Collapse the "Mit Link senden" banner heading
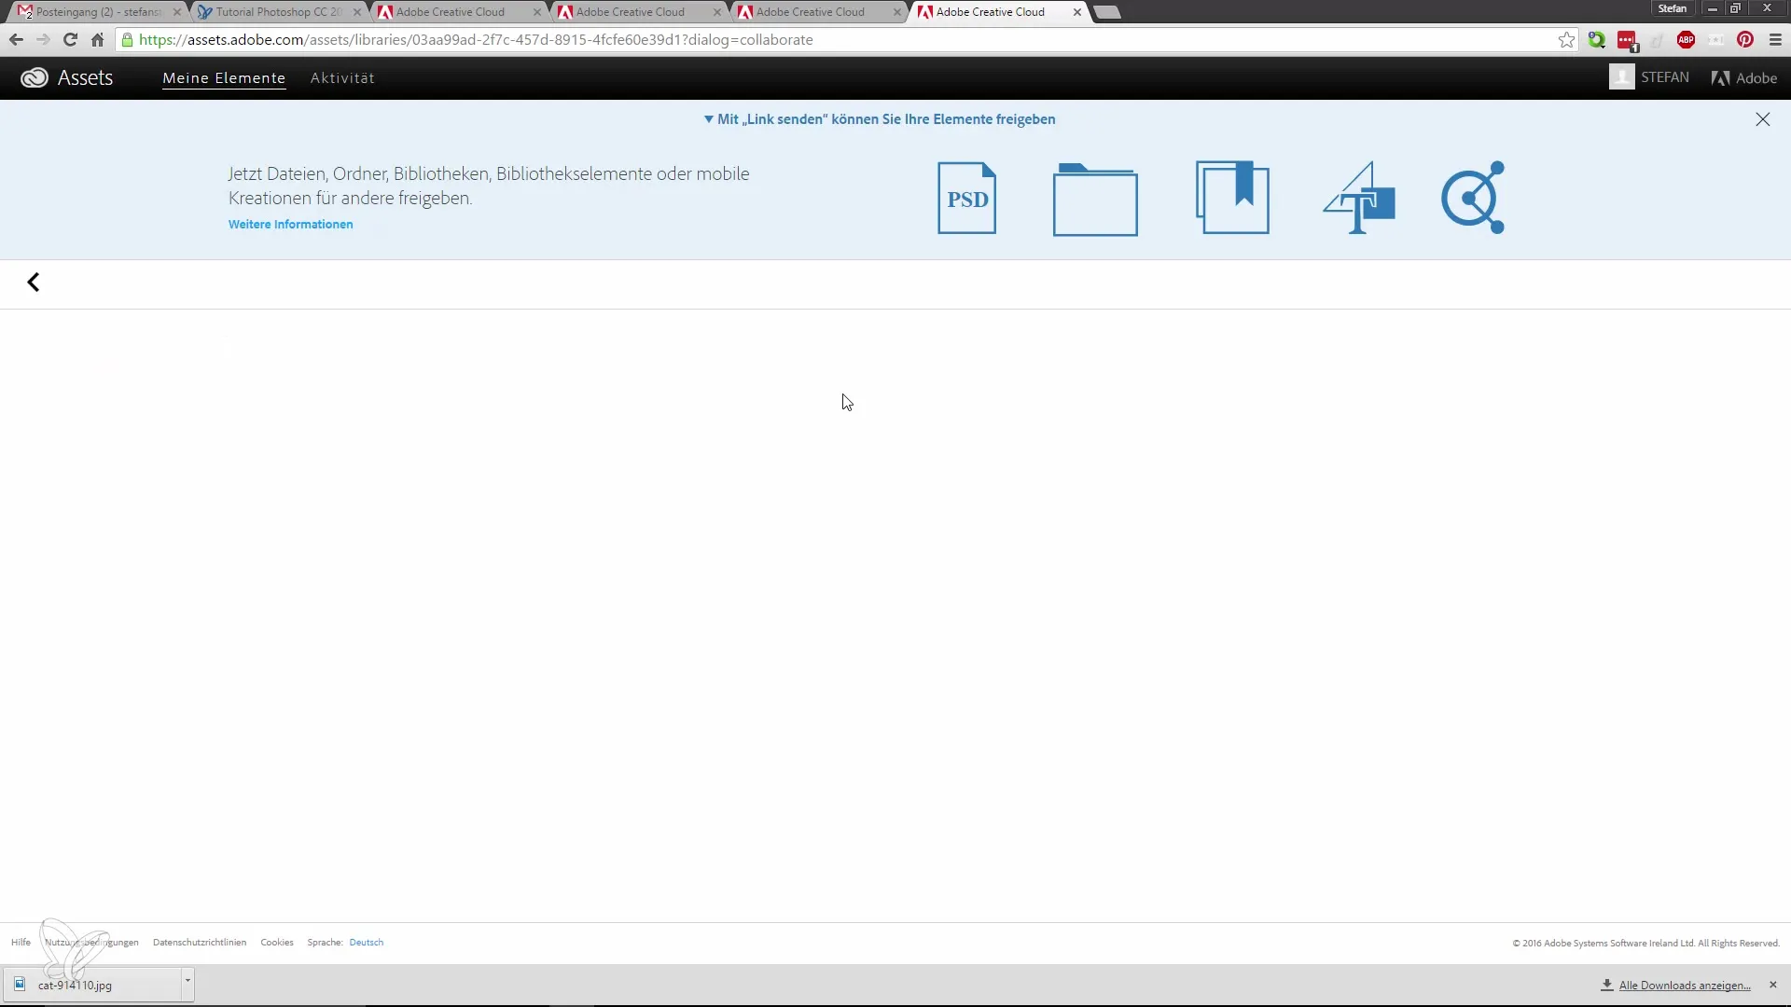The height and width of the screenshot is (1007, 1791). 880,119
